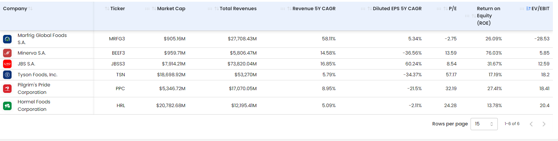Sort by P/E column arrows
The height and width of the screenshot is (141, 558).
tap(446, 8)
